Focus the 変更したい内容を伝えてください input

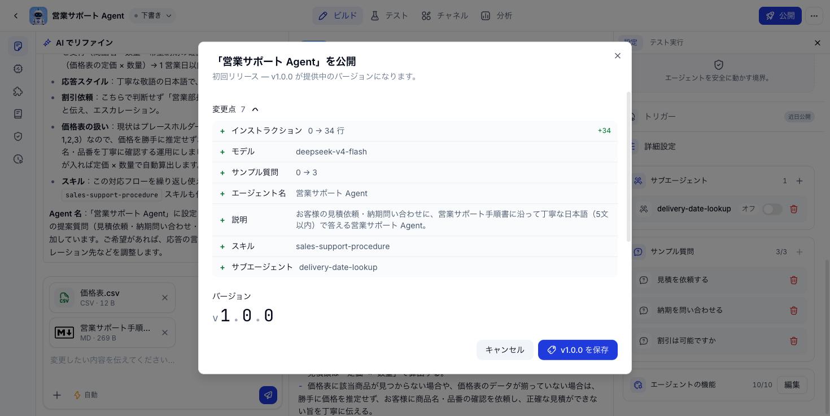click(163, 360)
